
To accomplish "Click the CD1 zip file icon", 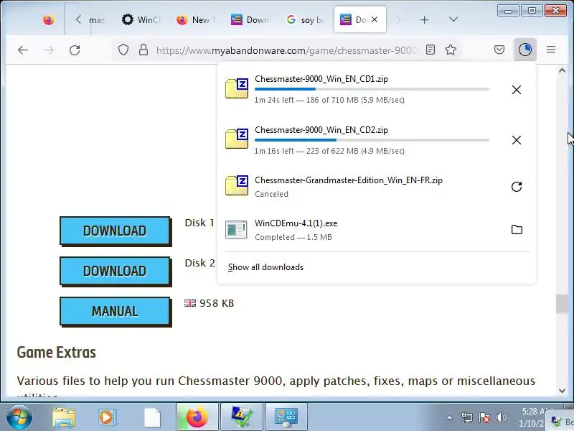I will click(x=237, y=88).
